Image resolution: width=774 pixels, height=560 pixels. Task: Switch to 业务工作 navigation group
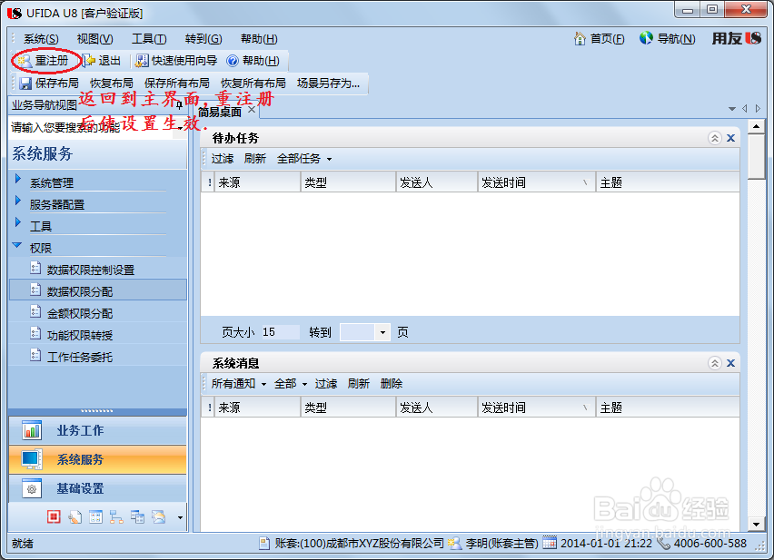point(98,430)
